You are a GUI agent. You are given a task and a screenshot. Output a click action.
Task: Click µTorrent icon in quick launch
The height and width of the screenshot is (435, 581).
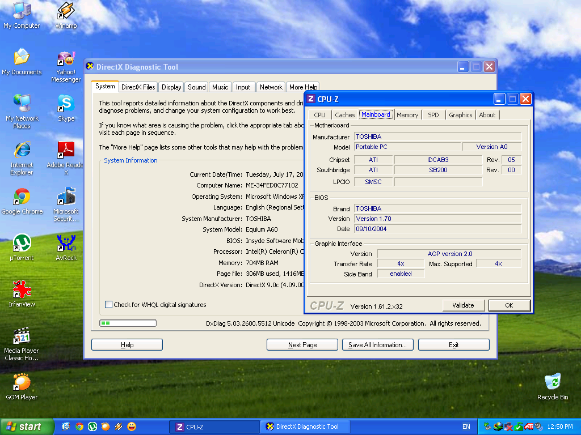click(x=92, y=427)
